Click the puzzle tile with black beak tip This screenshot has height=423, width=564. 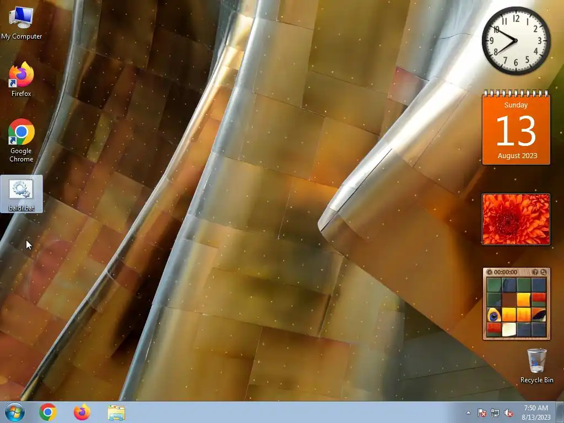click(x=539, y=314)
